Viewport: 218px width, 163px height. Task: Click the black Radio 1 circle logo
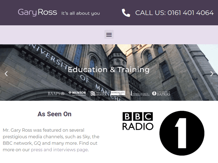(x=182, y=133)
